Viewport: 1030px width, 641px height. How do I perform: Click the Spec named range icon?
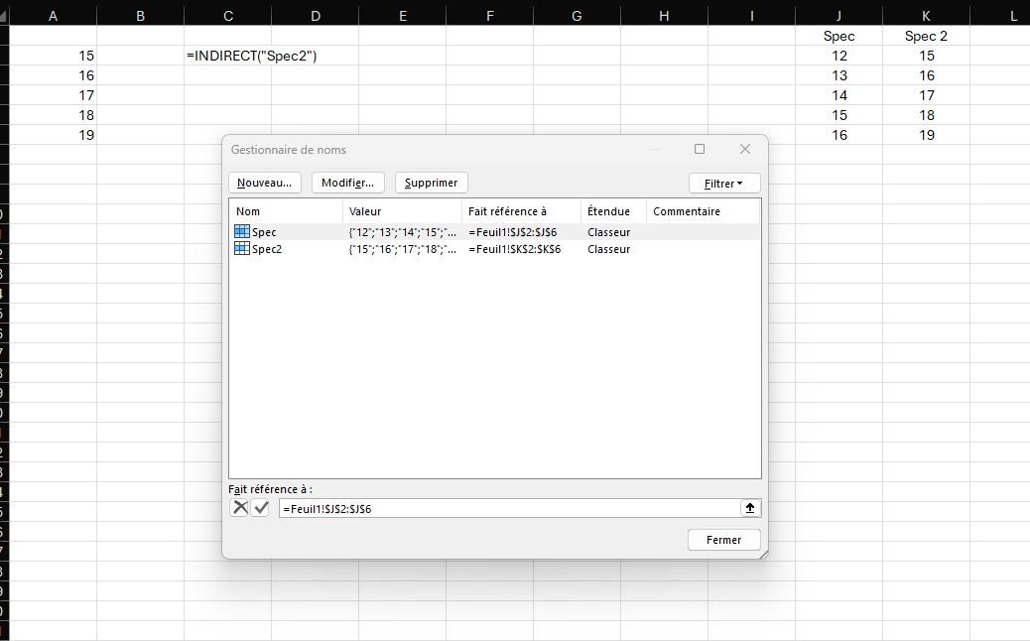242,231
